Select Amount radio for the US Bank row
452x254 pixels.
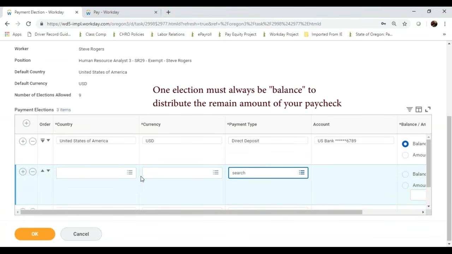tap(405, 155)
